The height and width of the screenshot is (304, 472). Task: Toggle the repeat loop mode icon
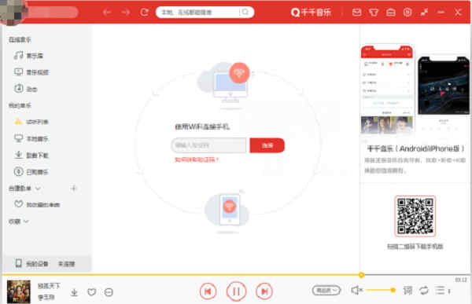tap(424, 291)
